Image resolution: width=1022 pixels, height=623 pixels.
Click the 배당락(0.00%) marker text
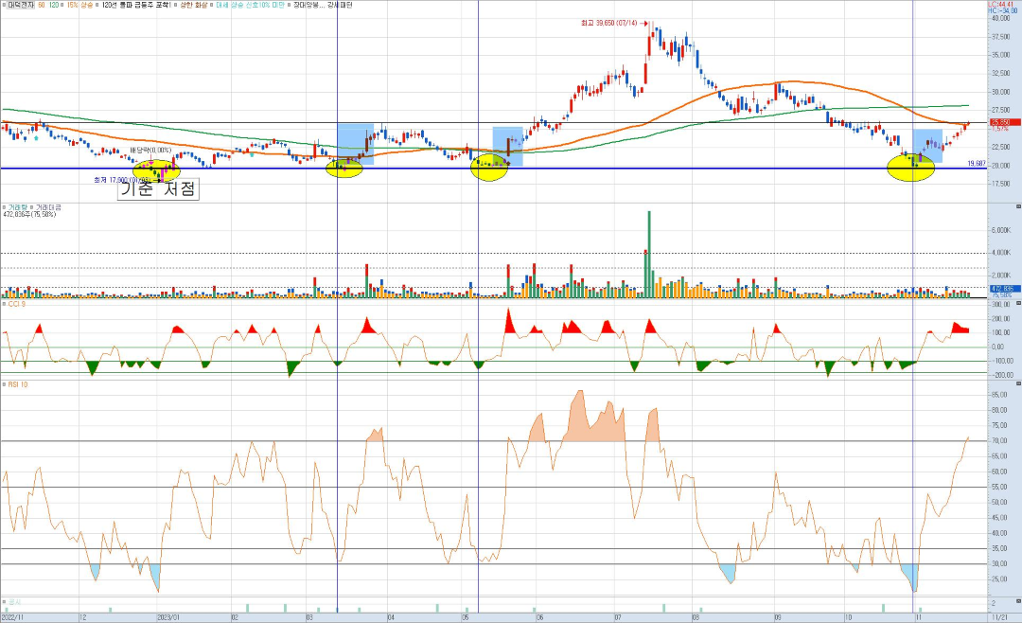(x=150, y=151)
